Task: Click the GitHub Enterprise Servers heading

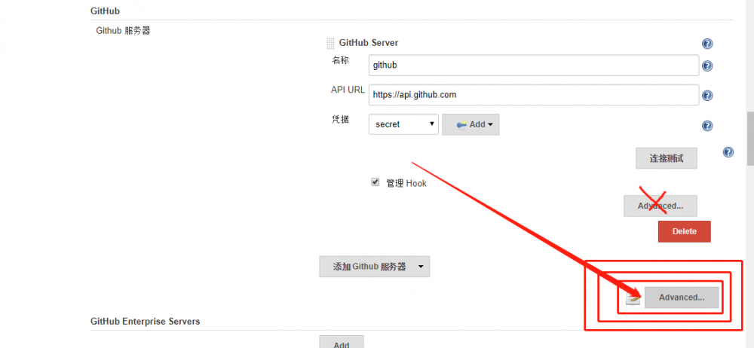Action: coord(146,321)
